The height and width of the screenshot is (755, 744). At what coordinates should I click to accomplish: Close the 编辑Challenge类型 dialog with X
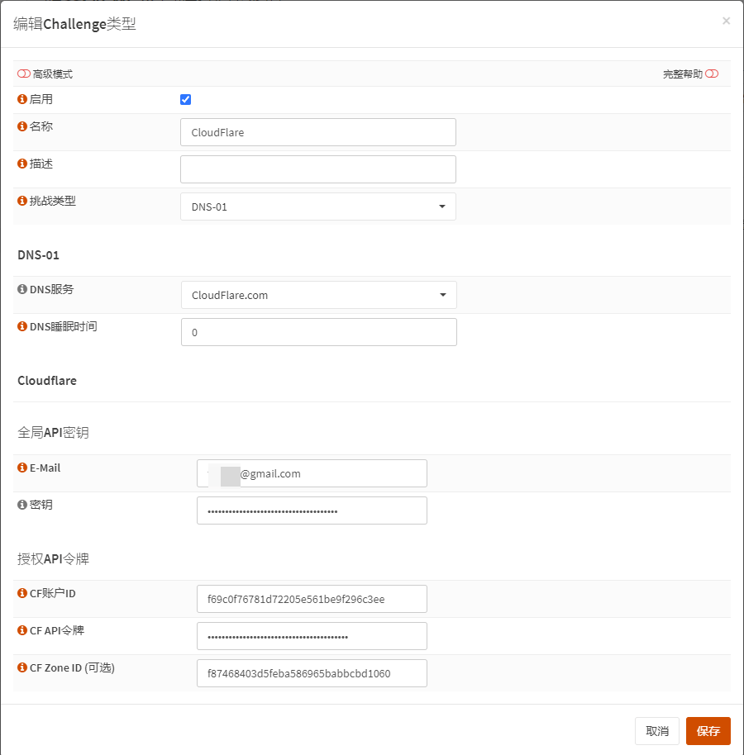726,21
